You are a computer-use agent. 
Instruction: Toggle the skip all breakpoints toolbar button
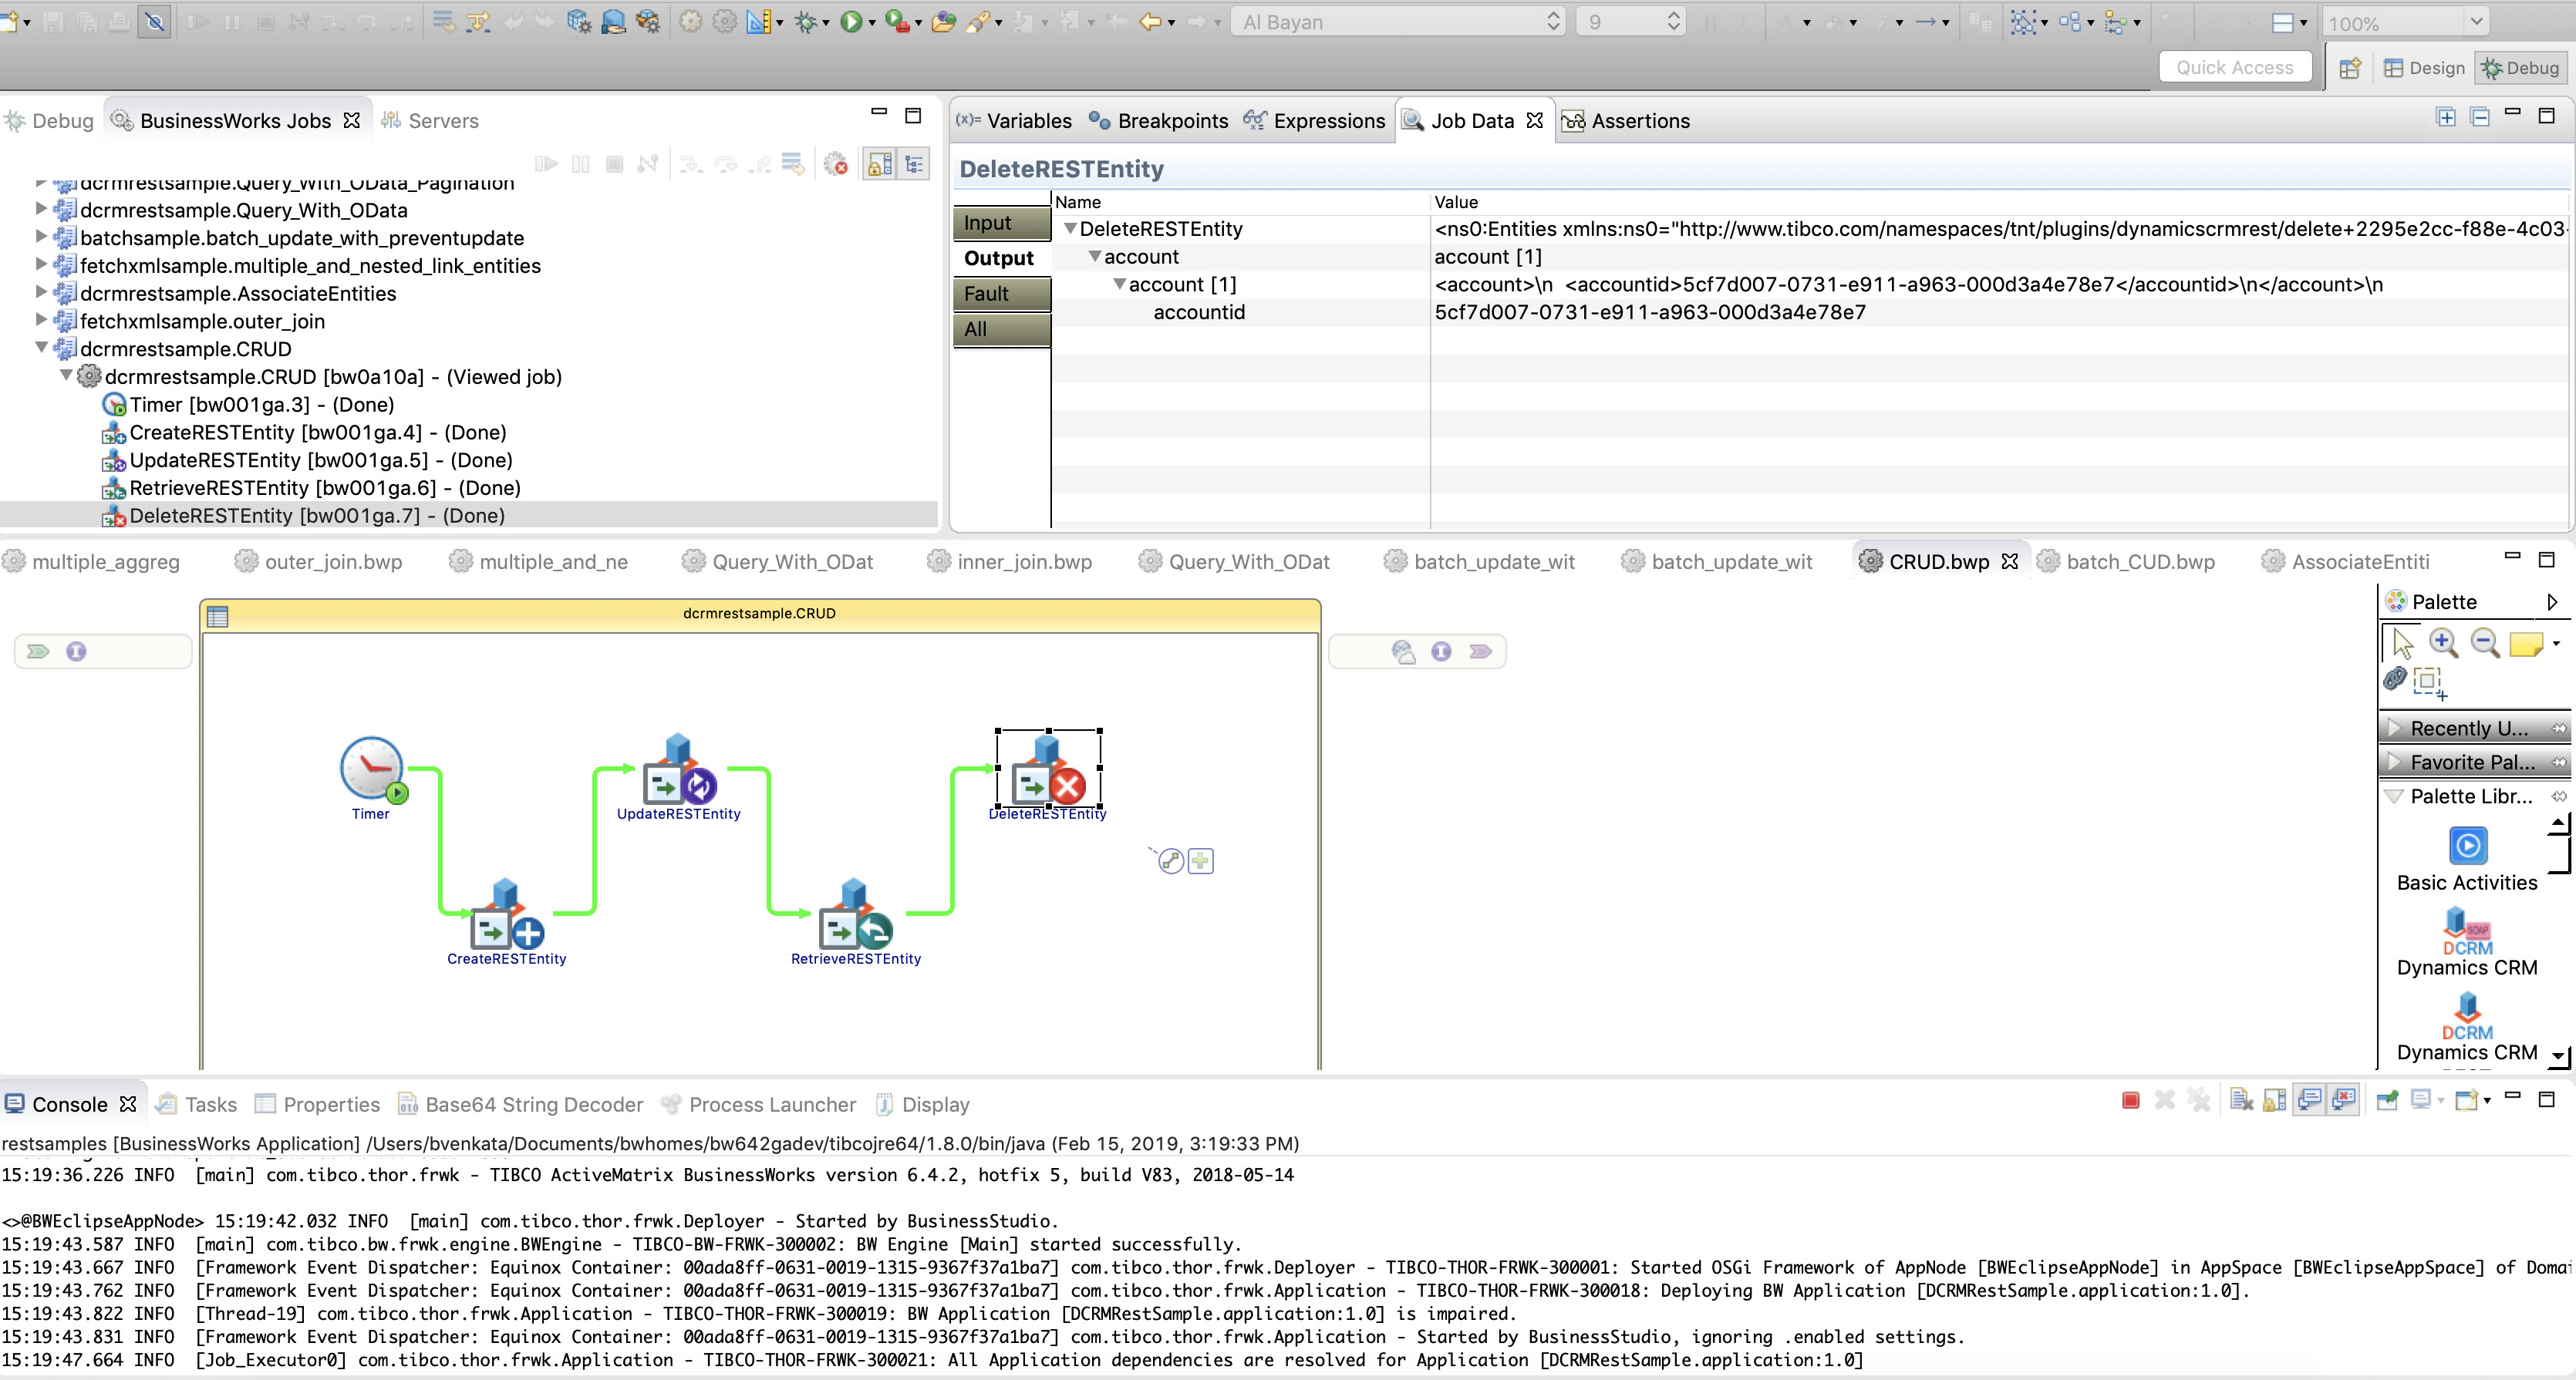pyautogui.click(x=154, y=21)
